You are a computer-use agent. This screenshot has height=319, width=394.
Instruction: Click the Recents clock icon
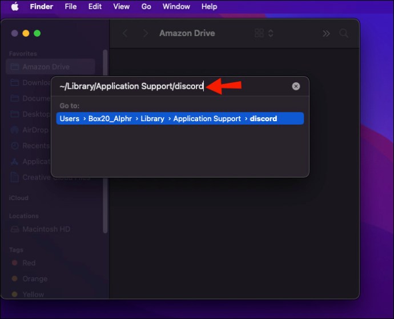pyautogui.click(x=15, y=146)
